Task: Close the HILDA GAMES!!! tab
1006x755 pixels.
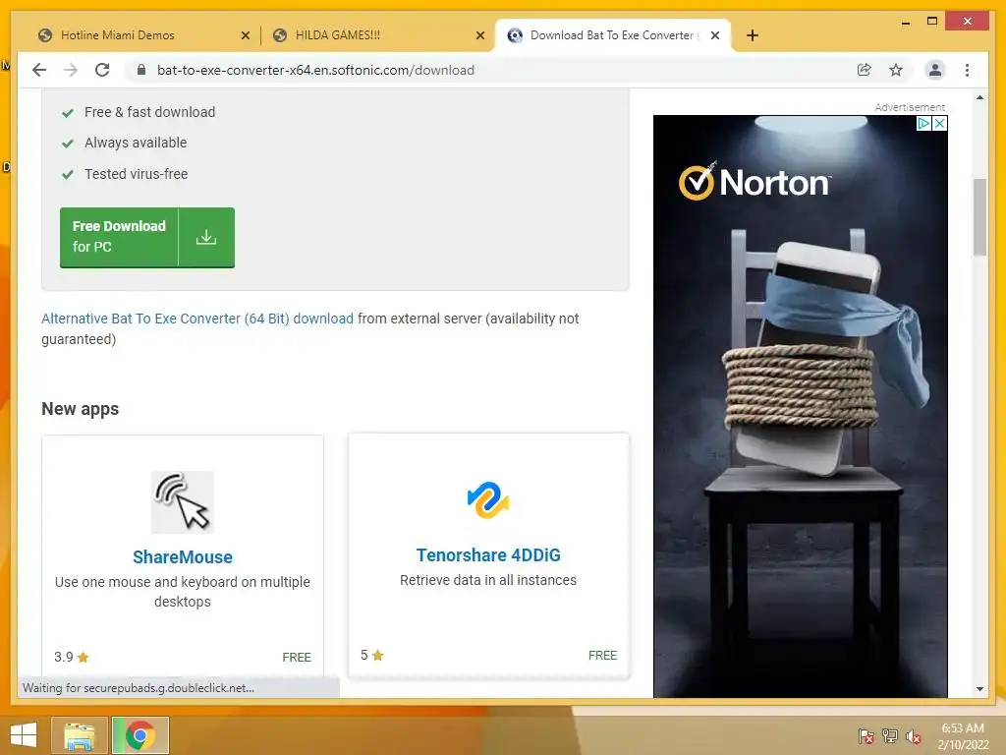Action: click(479, 35)
